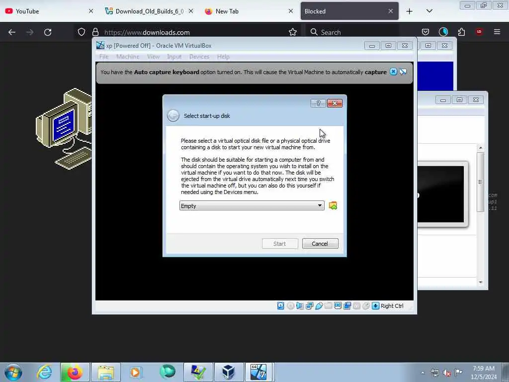
Task: Switch to the YouTube browser tab
Action: [x=48, y=11]
